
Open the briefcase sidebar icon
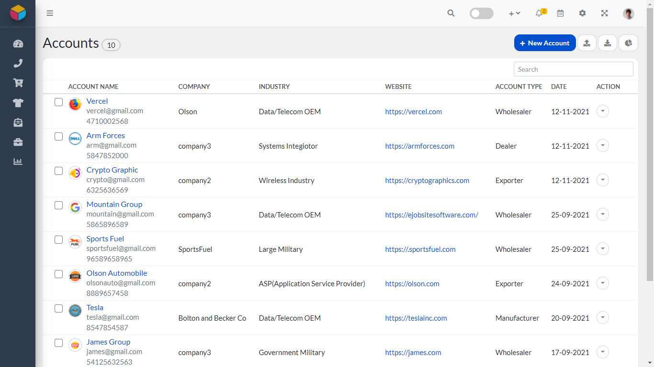pos(18,142)
